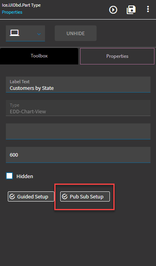Click the Hidden checkbox label text
156x266 pixels.
pyautogui.click(x=25, y=176)
